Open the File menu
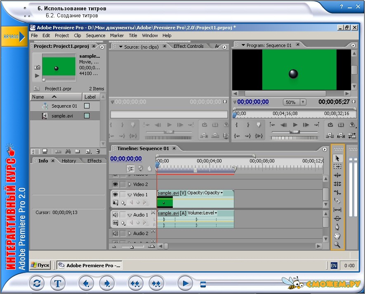This screenshot has width=365, height=294. (x=34, y=35)
